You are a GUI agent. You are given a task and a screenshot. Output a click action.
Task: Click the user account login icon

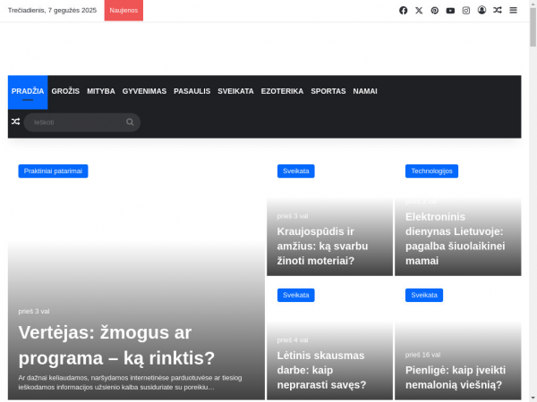tap(482, 10)
